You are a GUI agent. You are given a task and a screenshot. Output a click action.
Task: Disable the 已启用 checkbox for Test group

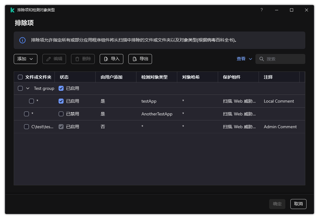61,88
